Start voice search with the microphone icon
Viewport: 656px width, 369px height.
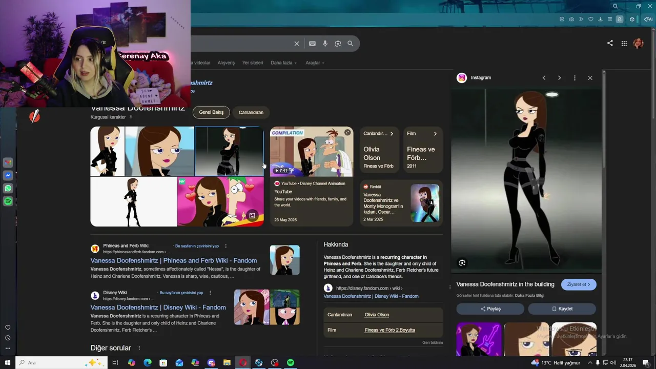325,44
